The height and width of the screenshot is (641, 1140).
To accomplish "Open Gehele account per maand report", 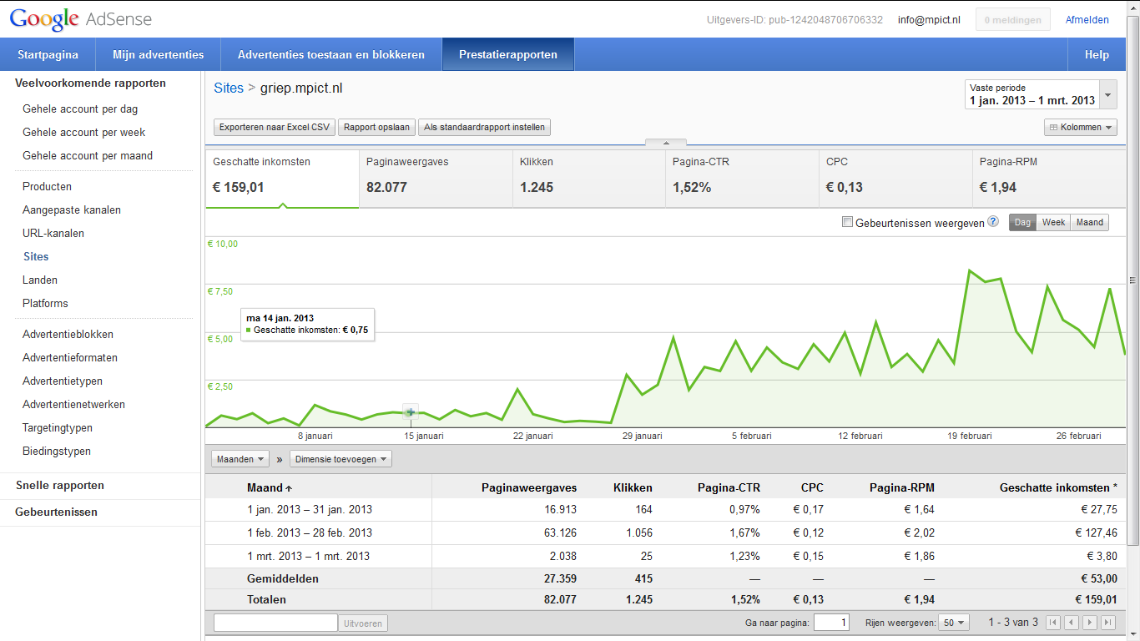I will pyautogui.click(x=88, y=155).
